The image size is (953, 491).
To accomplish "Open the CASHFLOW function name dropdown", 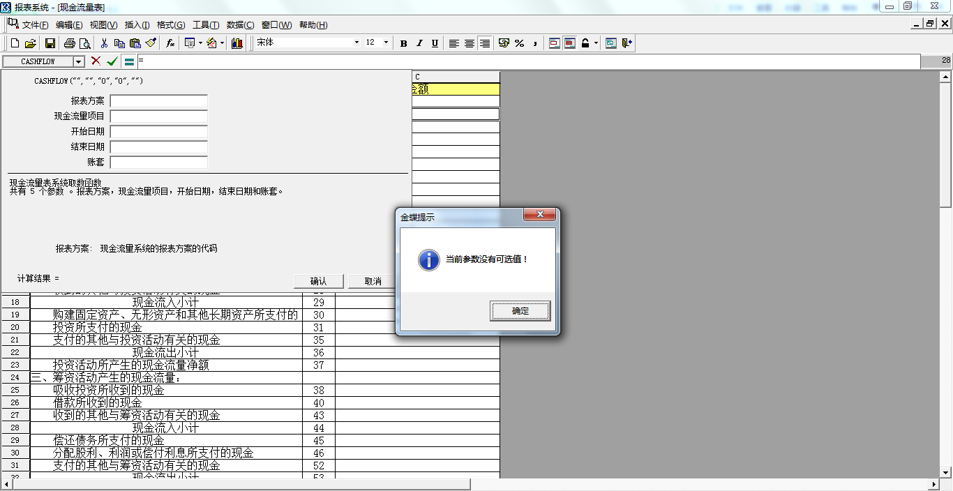I will 78,62.
